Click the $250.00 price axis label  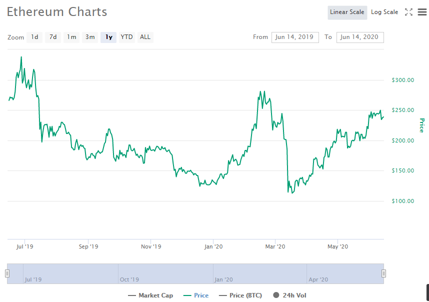pyautogui.click(x=402, y=110)
